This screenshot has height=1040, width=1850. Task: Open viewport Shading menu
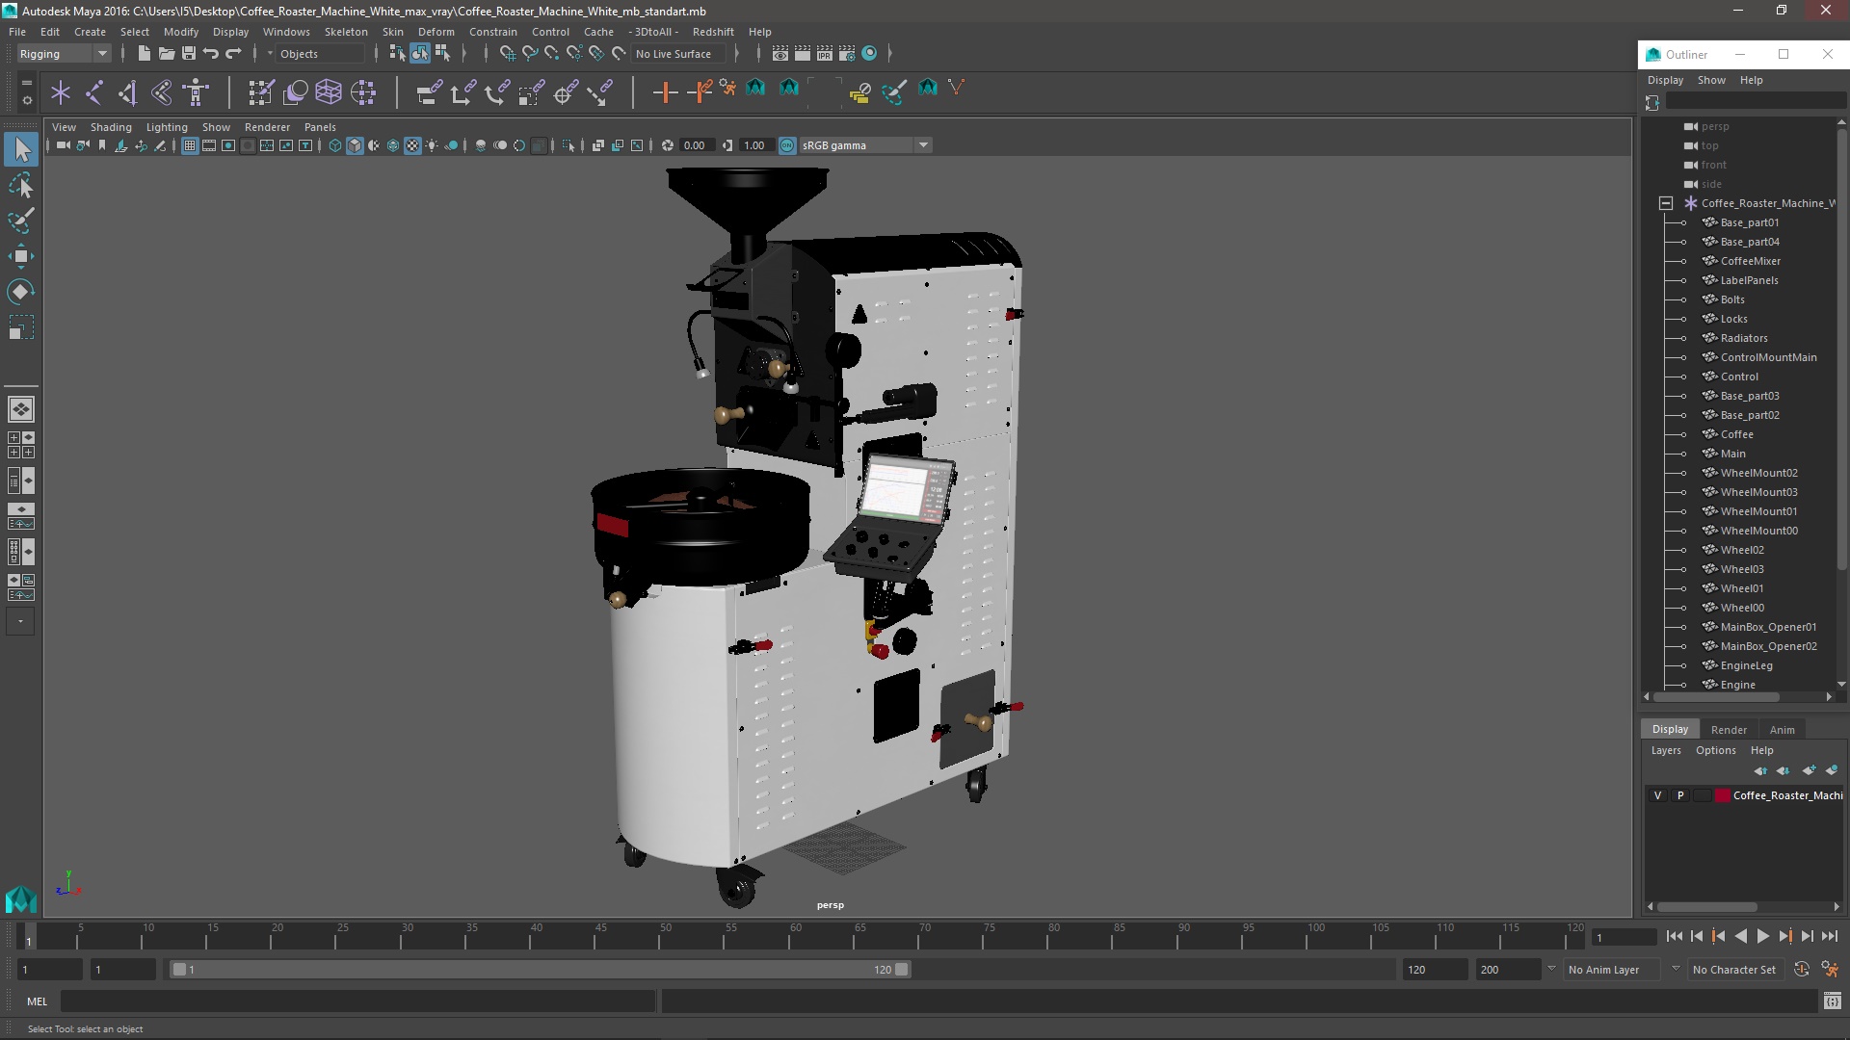click(x=111, y=127)
